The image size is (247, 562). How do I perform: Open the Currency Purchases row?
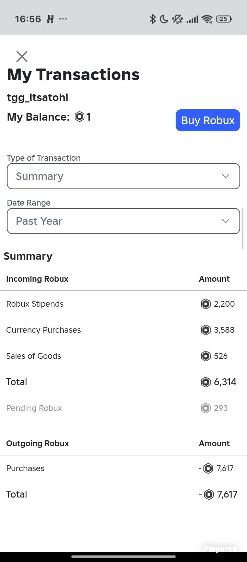tap(123, 330)
